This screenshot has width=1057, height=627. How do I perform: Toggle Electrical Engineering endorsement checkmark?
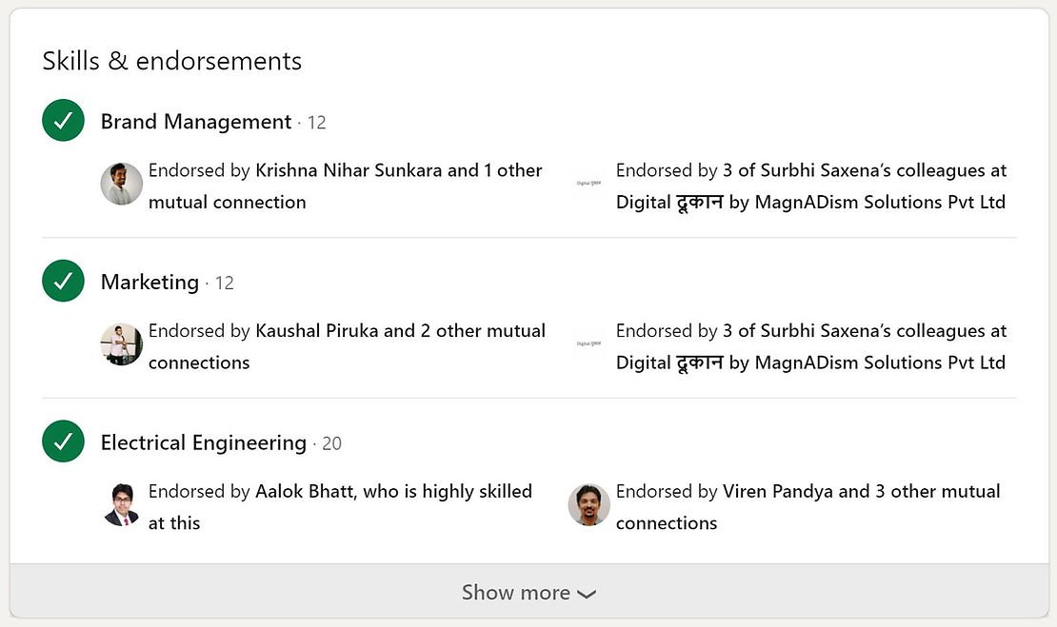coord(64,442)
